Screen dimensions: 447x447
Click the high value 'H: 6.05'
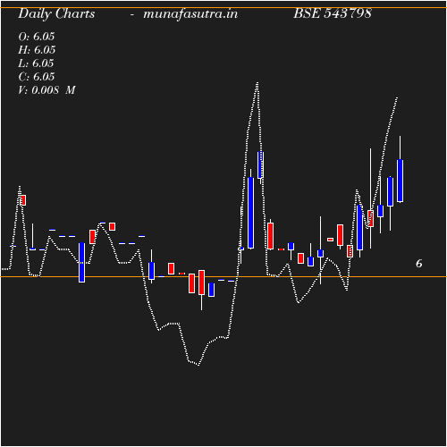tap(37, 50)
